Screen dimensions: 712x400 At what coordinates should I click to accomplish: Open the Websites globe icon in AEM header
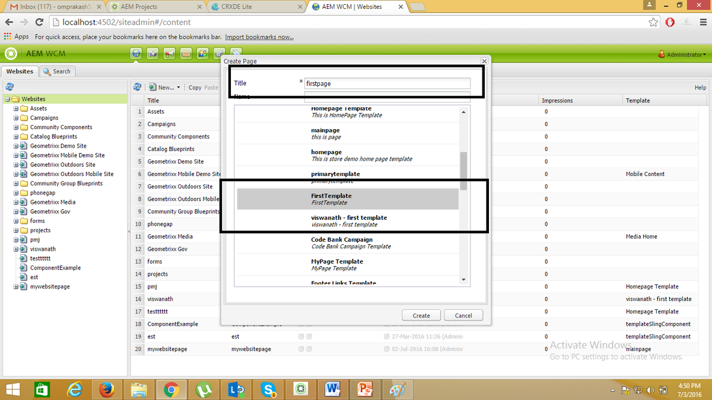coord(136,54)
